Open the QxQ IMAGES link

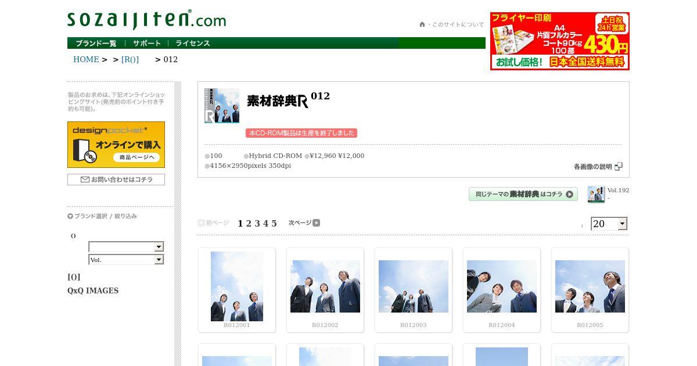[x=93, y=290]
